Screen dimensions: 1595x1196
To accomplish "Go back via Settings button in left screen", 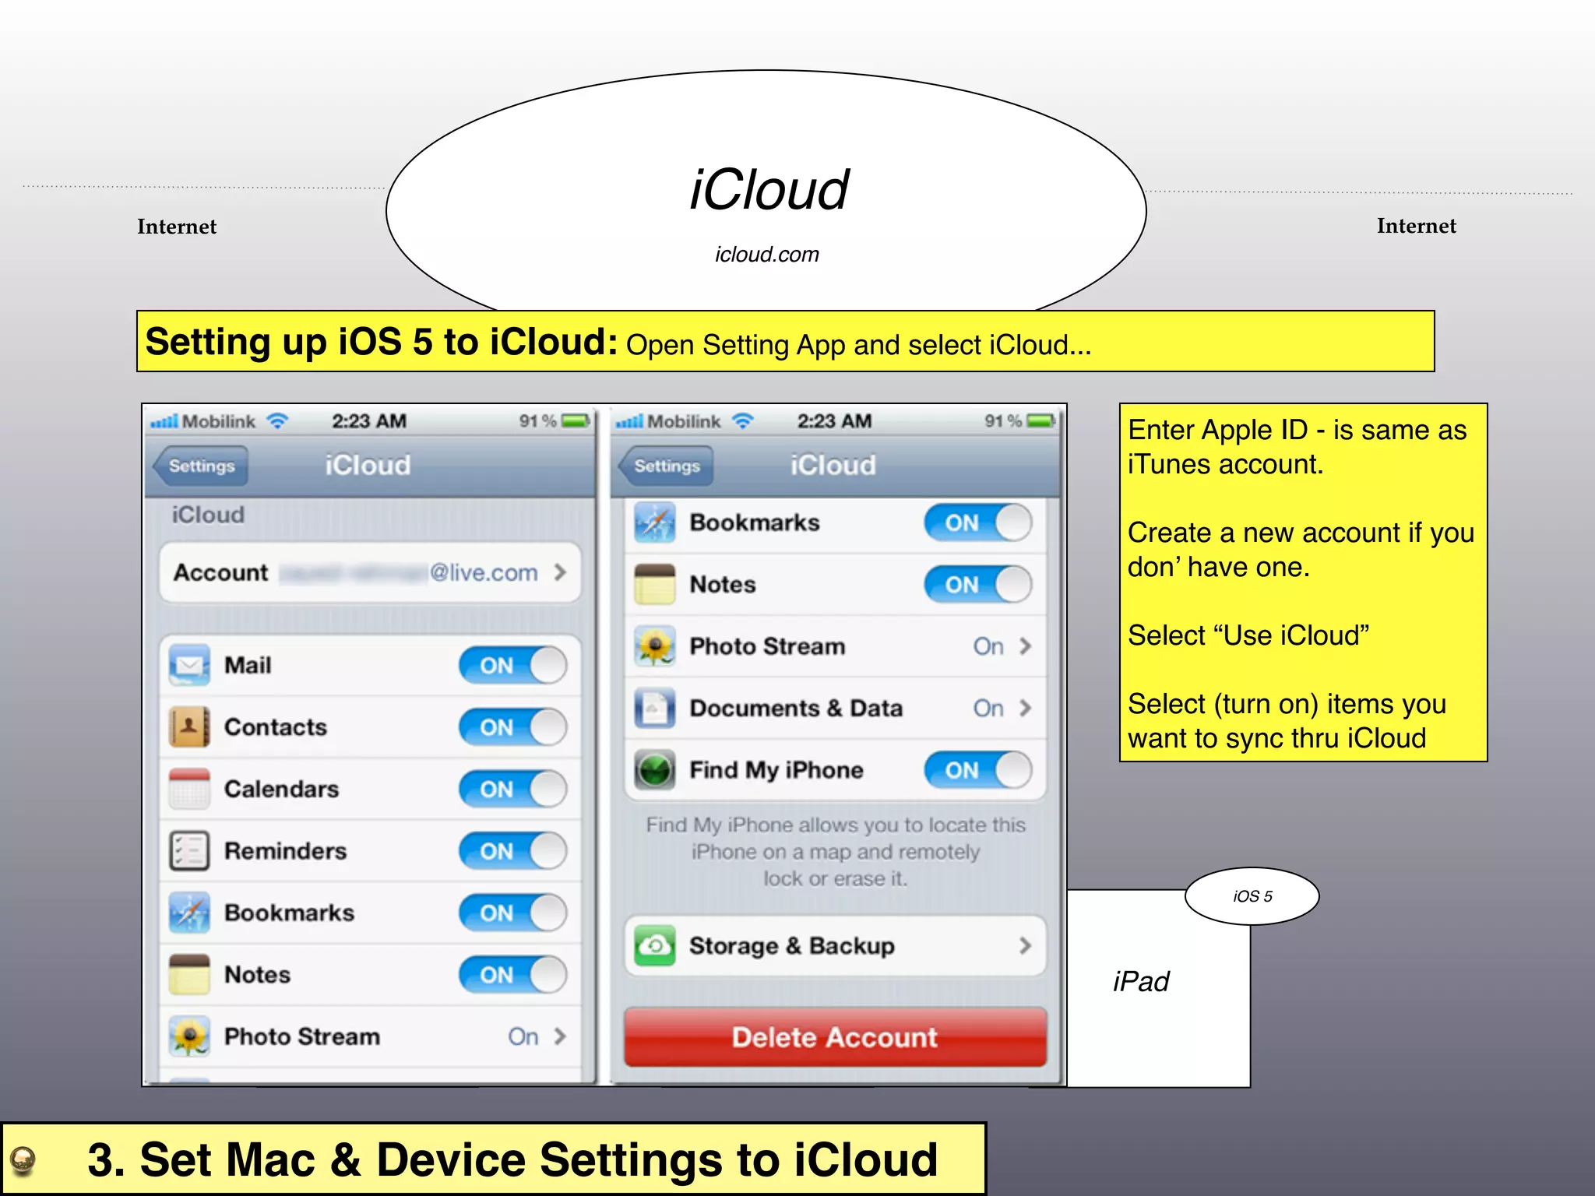I will 199,466.
